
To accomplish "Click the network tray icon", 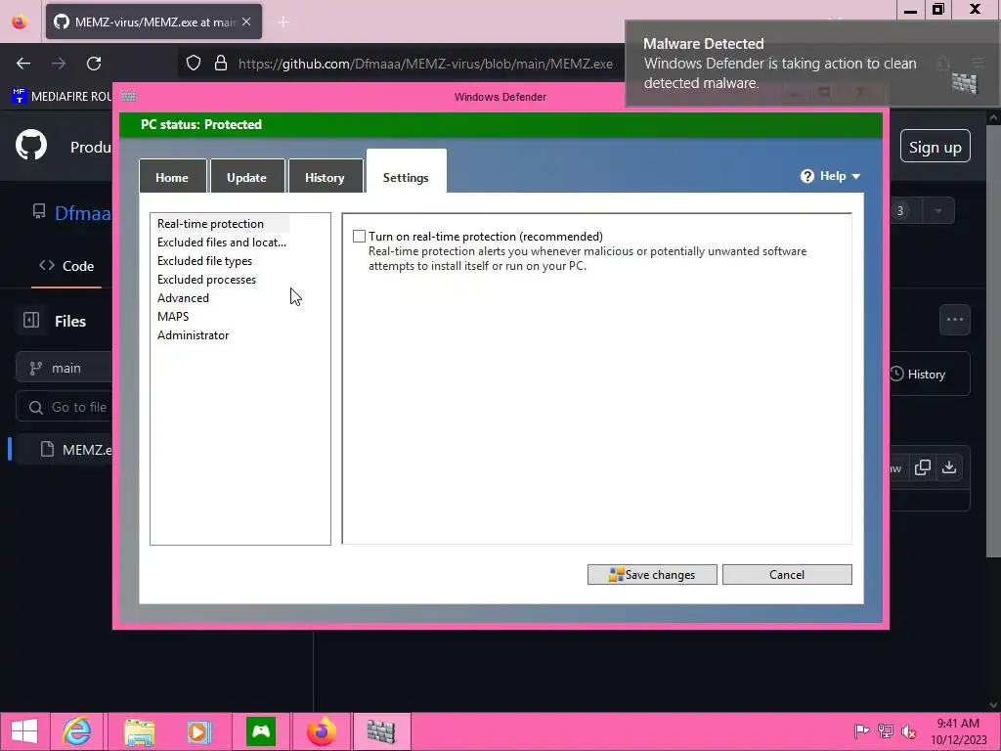I will coord(886,731).
